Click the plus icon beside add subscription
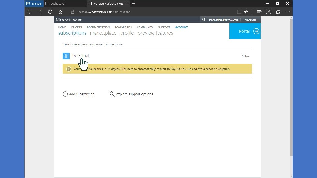This screenshot has width=317, height=178. 65,94
